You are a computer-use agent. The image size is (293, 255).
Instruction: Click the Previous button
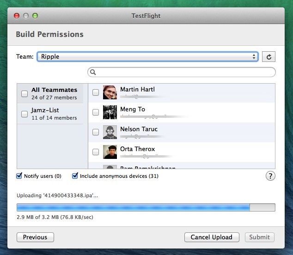(35, 237)
